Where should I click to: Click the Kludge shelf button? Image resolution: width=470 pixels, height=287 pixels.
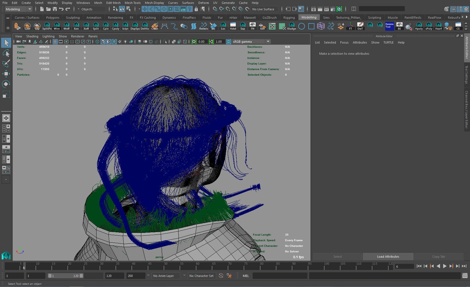point(292,26)
